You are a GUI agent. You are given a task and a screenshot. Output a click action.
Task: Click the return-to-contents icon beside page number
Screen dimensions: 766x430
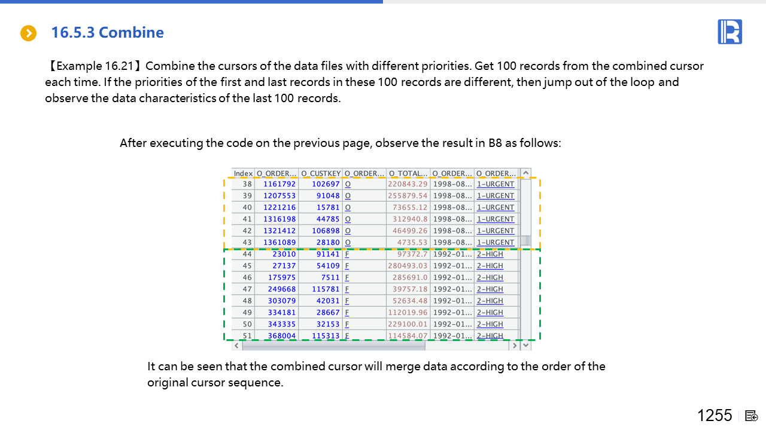[x=752, y=416]
